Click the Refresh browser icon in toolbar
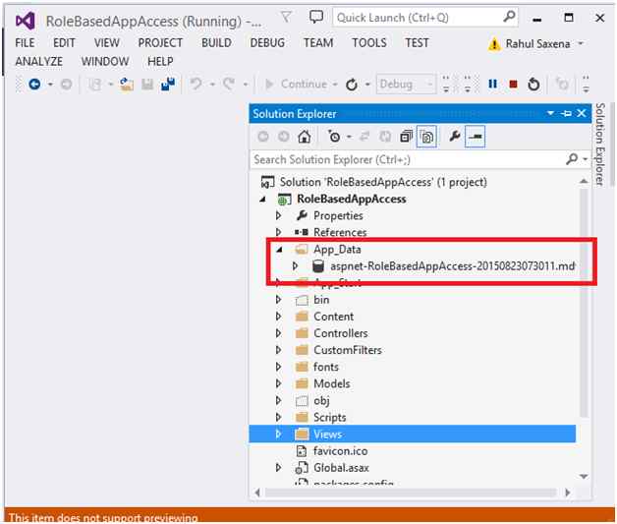 352,85
